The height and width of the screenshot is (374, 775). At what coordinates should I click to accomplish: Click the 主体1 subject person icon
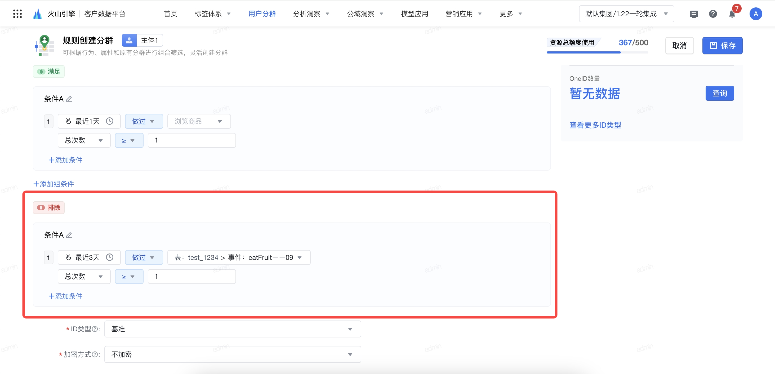[129, 40]
